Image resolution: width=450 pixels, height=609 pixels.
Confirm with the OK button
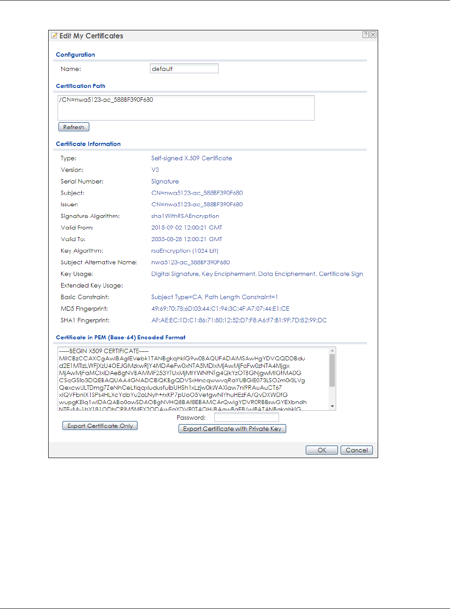point(322,450)
